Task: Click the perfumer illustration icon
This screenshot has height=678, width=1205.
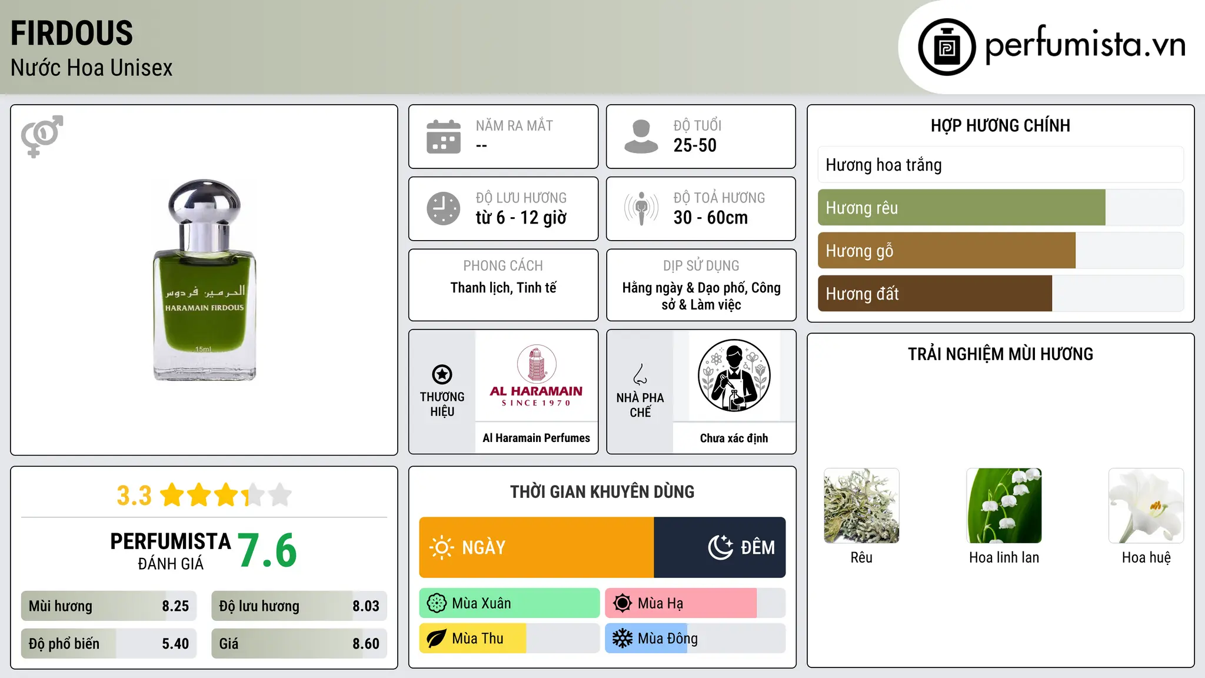Action: point(734,375)
